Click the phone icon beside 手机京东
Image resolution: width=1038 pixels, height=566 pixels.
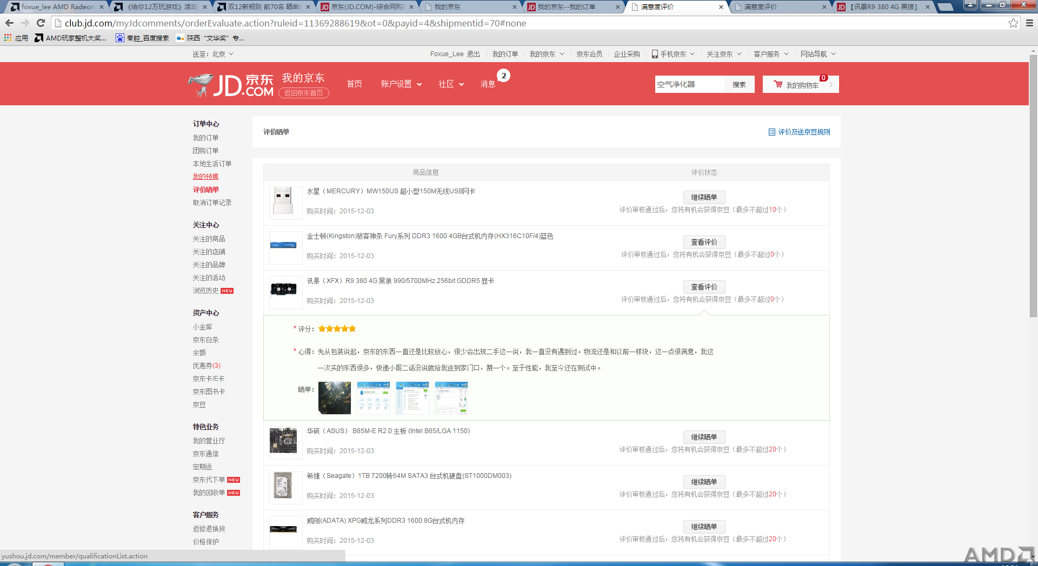click(x=655, y=54)
